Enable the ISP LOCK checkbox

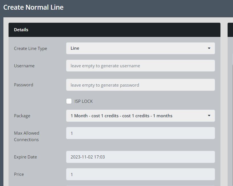coord(69,101)
